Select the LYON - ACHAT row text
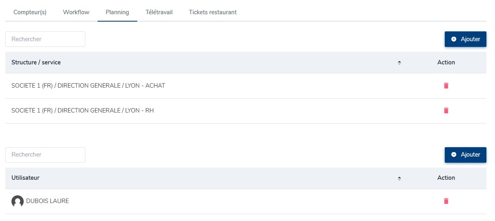The width and height of the screenshot is (495, 221). tap(88, 86)
